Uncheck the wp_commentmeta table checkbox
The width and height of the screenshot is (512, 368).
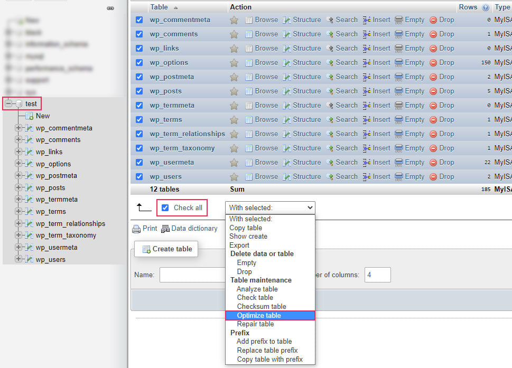click(x=139, y=20)
